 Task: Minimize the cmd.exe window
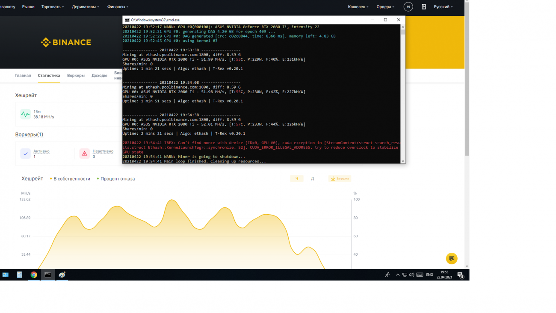tap(373, 20)
